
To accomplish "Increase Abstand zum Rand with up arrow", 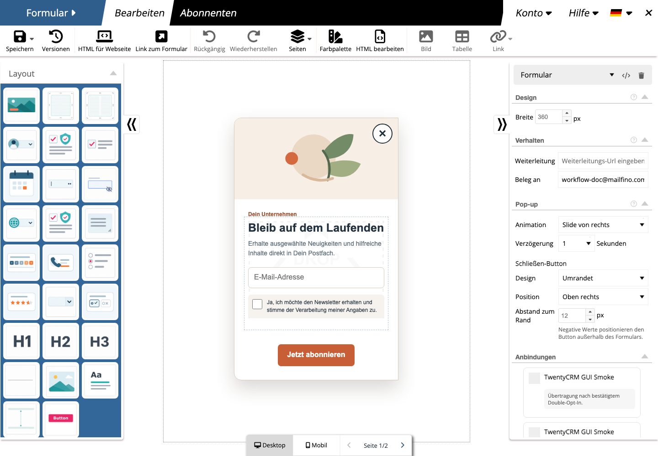I will point(590,312).
